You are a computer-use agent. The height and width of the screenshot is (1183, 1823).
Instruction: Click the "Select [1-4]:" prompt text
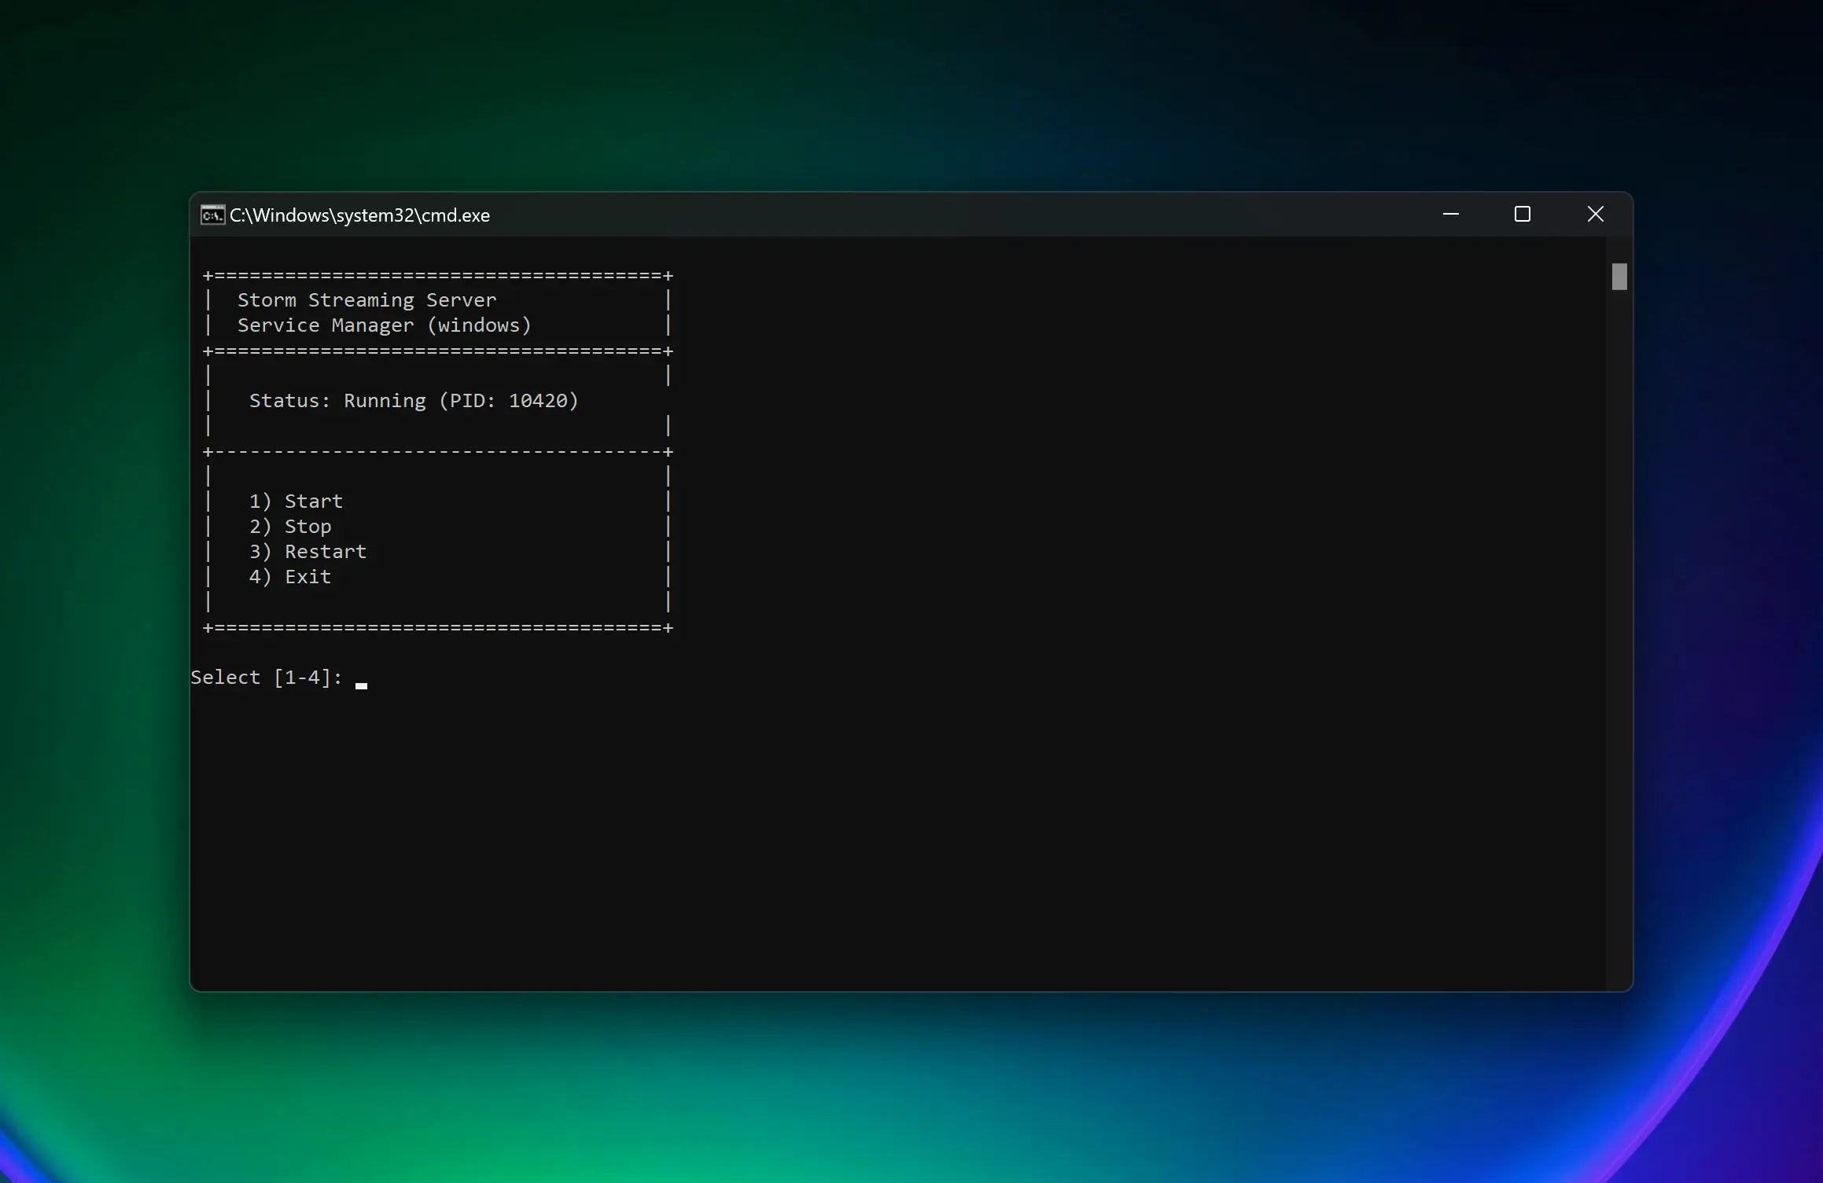pos(266,678)
